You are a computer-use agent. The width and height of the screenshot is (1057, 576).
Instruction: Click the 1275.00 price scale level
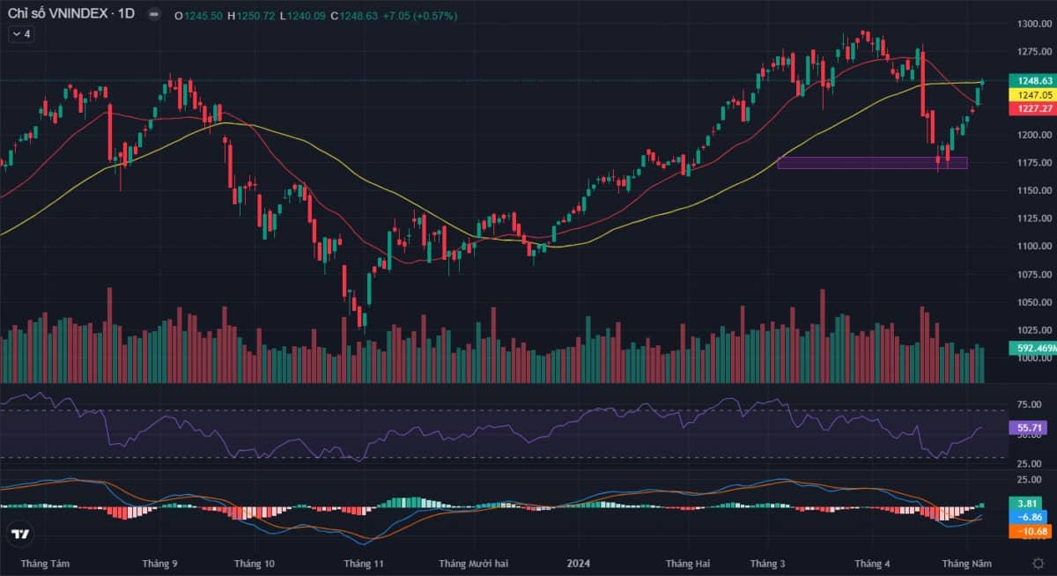1035,52
